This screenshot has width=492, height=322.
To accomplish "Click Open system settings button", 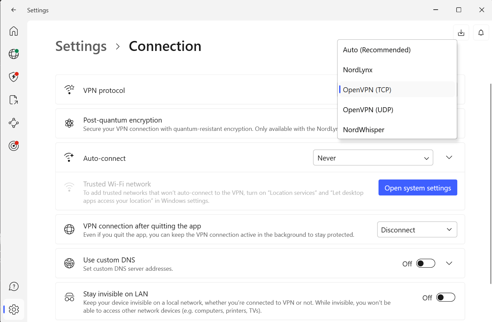I will pyautogui.click(x=418, y=188).
